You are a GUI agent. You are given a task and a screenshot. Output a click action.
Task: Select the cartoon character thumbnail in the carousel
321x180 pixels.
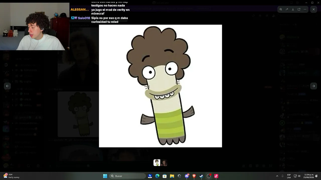[157, 163]
